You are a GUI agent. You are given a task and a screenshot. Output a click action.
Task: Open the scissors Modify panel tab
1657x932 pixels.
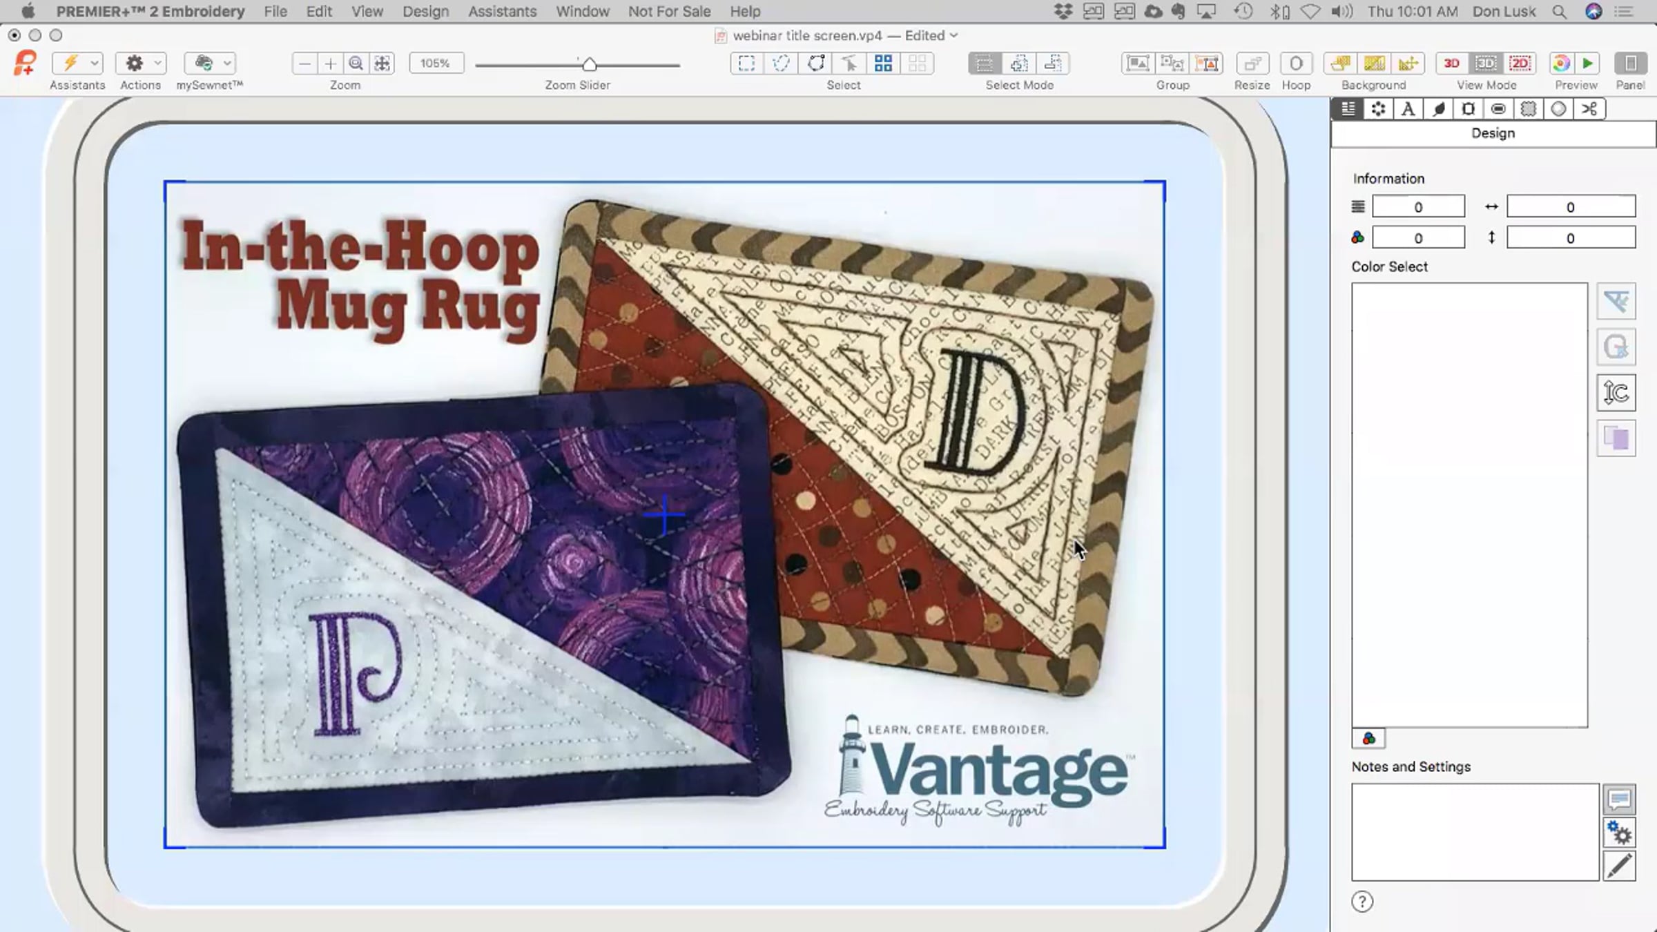click(x=1589, y=109)
